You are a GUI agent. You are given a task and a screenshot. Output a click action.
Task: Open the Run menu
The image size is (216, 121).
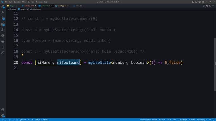[x=33, y=2]
